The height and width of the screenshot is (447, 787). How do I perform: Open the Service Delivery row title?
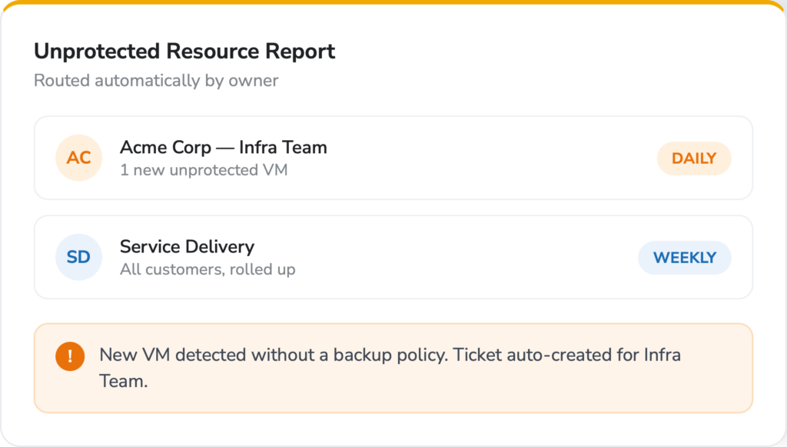tap(187, 247)
